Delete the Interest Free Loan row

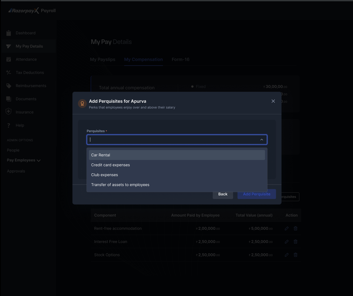[x=296, y=242]
